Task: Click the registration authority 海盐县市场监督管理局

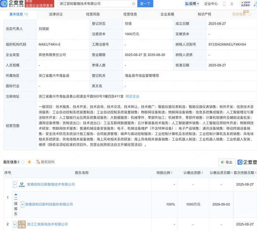Action: pos(142,75)
